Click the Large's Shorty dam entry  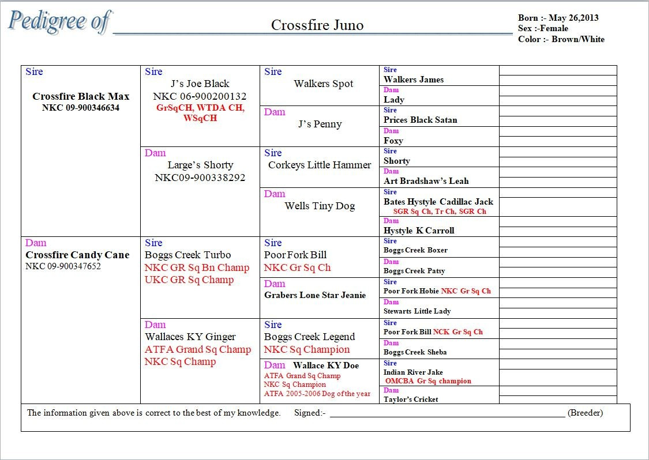tap(200, 165)
